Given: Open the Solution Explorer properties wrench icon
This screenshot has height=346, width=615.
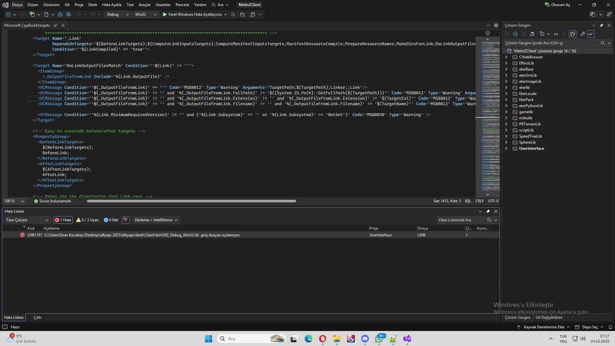Looking at the screenshot, I should click(583, 34).
